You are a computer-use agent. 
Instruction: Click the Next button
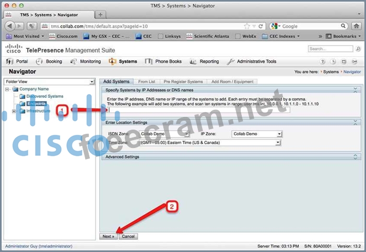109,236
